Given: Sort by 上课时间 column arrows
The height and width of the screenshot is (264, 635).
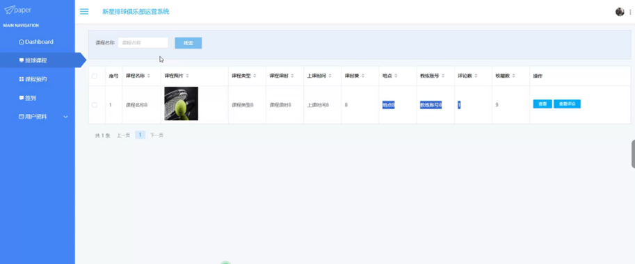Looking at the screenshot, I should (x=330, y=76).
